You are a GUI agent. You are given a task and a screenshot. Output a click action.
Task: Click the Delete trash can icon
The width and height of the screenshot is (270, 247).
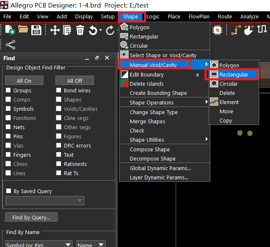click(x=80, y=30)
